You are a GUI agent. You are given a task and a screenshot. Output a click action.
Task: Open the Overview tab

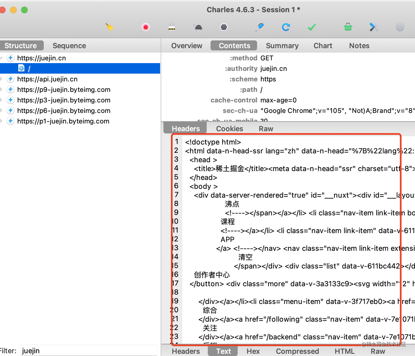187,46
